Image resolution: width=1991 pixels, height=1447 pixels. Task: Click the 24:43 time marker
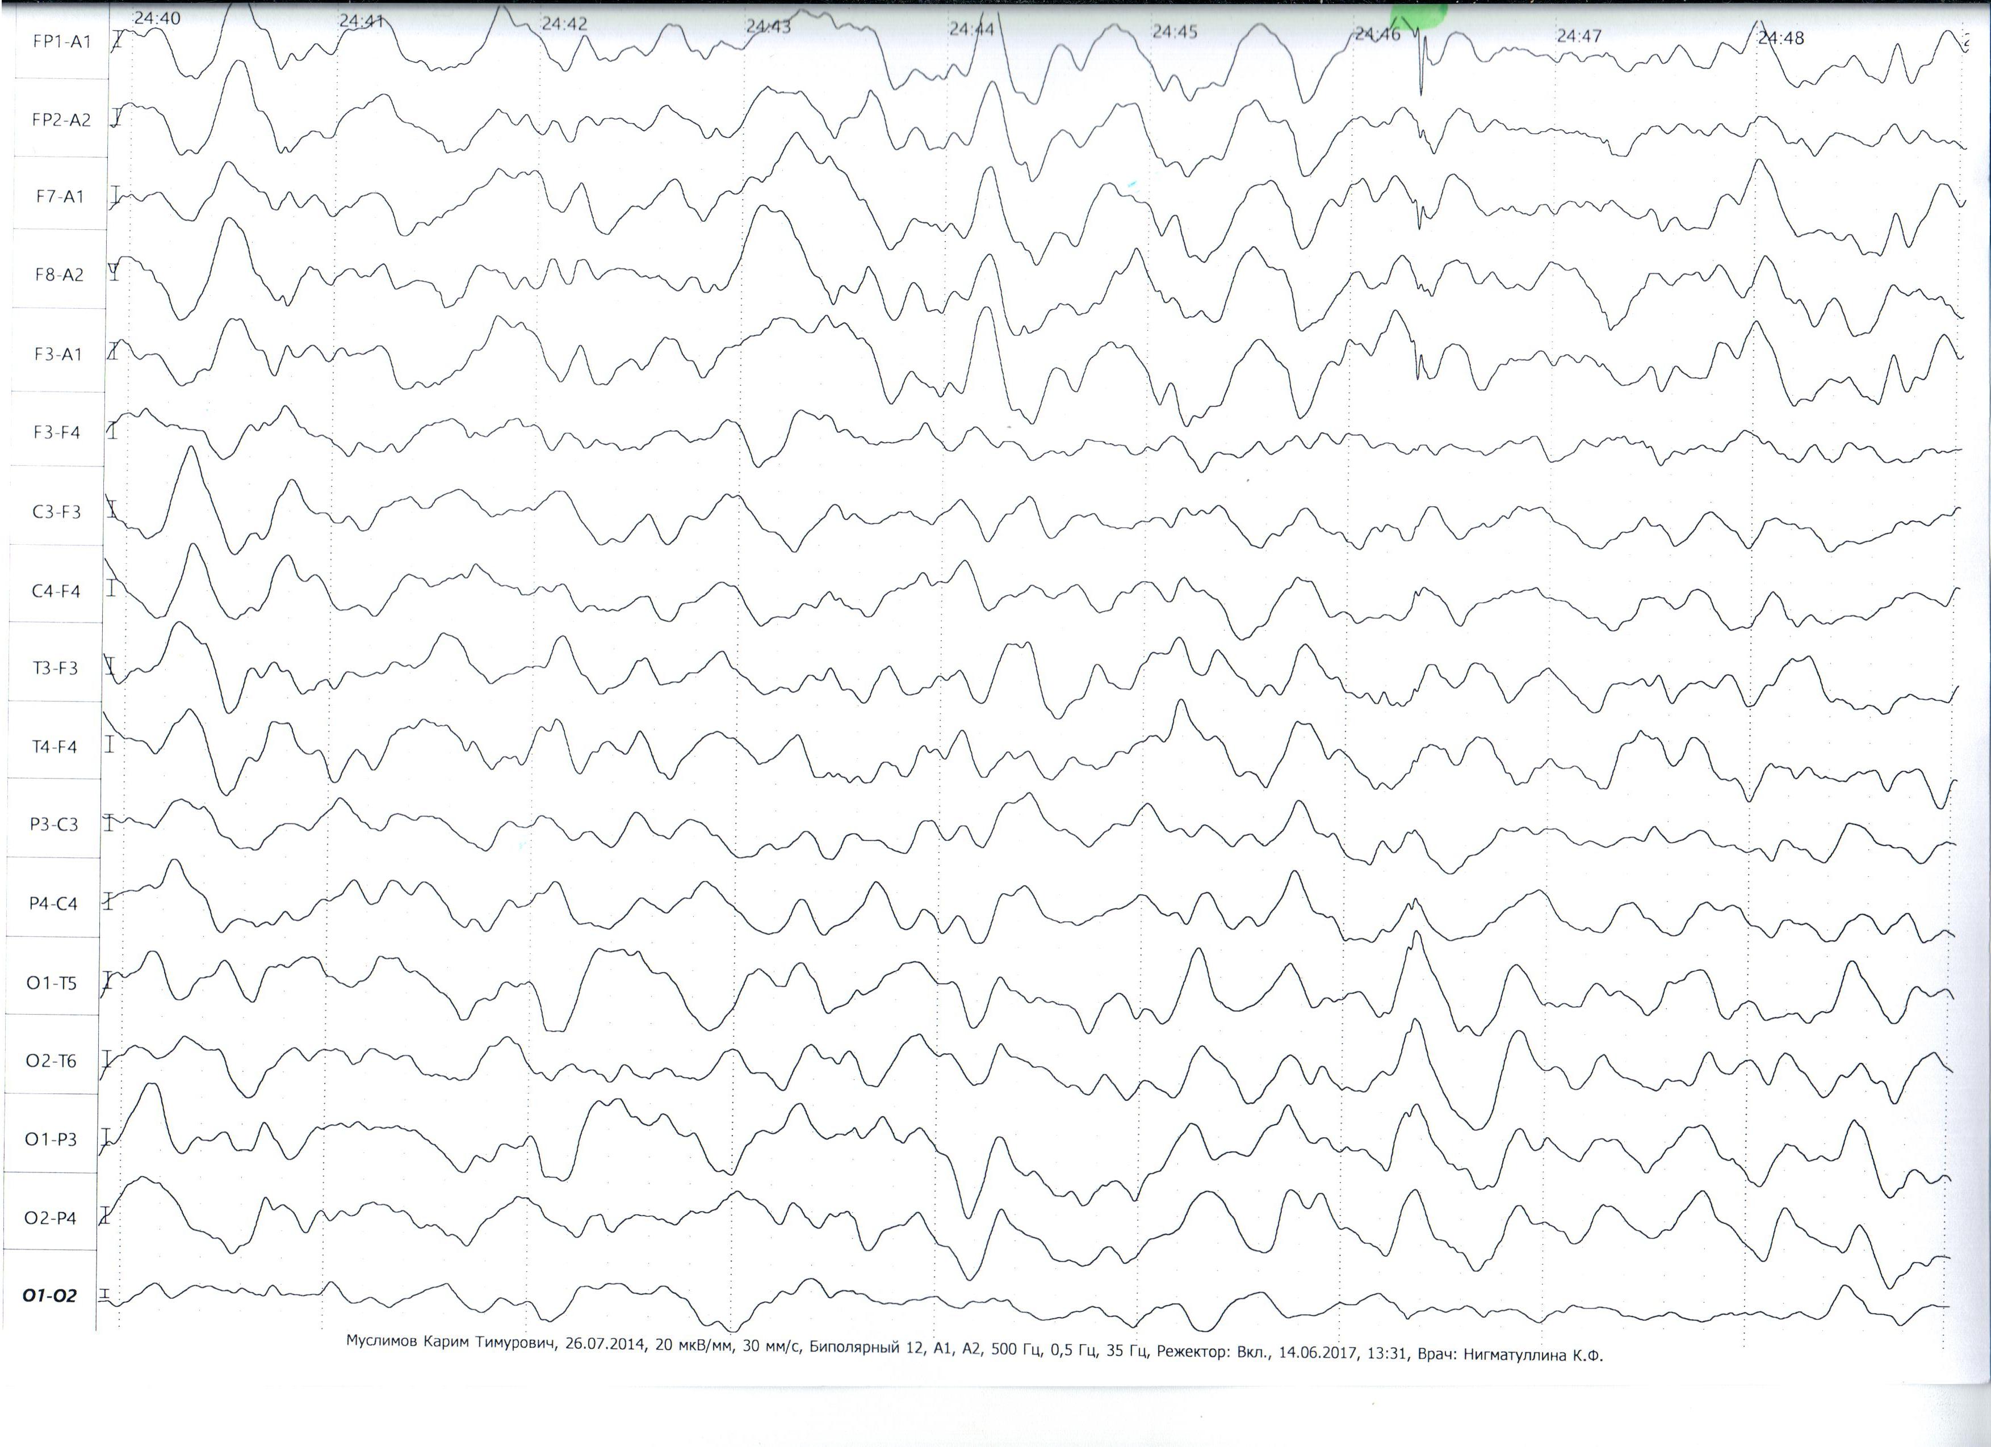click(x=768, y=26)
